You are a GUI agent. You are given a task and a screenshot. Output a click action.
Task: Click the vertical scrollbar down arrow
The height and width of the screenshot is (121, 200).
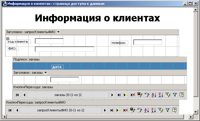tap(195, 112)
